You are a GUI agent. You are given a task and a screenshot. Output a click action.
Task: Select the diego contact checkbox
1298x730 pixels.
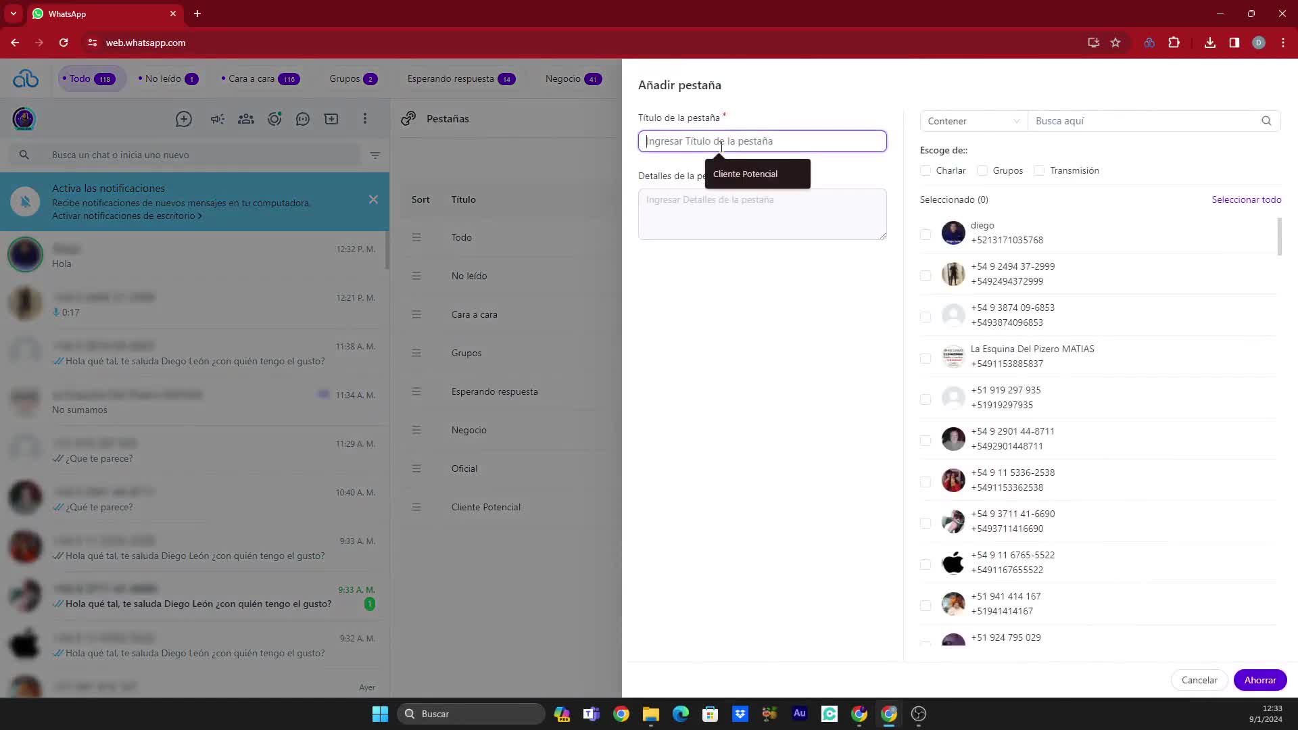coord(926,235)
